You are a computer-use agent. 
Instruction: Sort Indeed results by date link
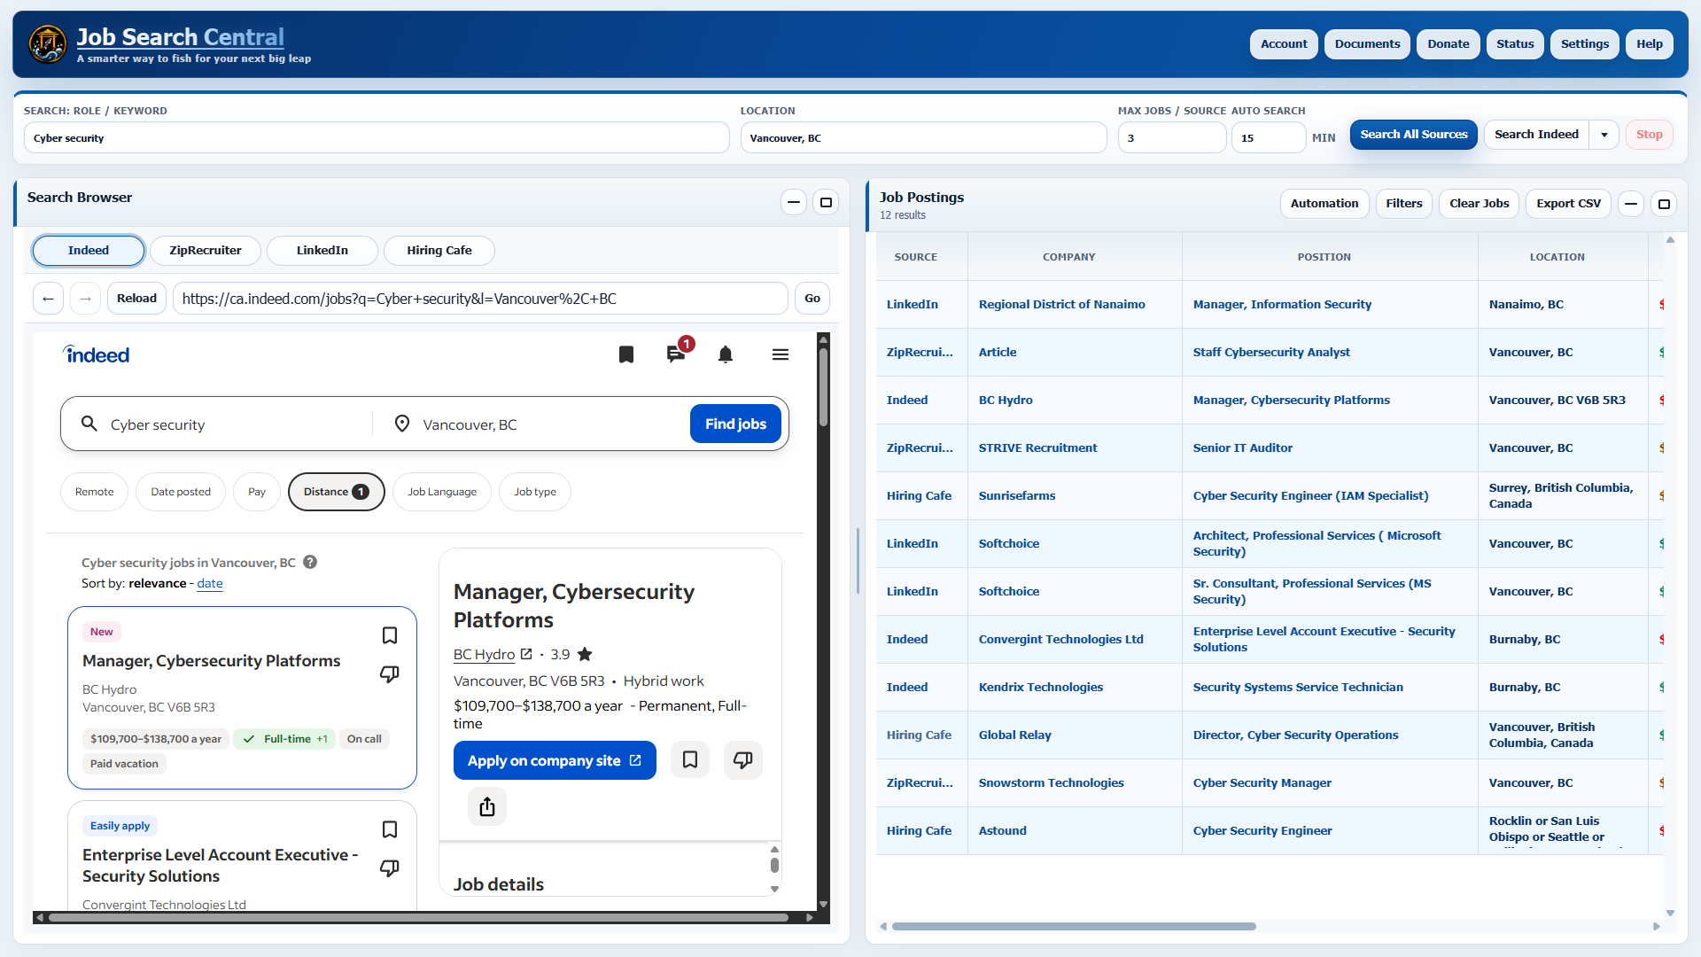tap(210, 583)
